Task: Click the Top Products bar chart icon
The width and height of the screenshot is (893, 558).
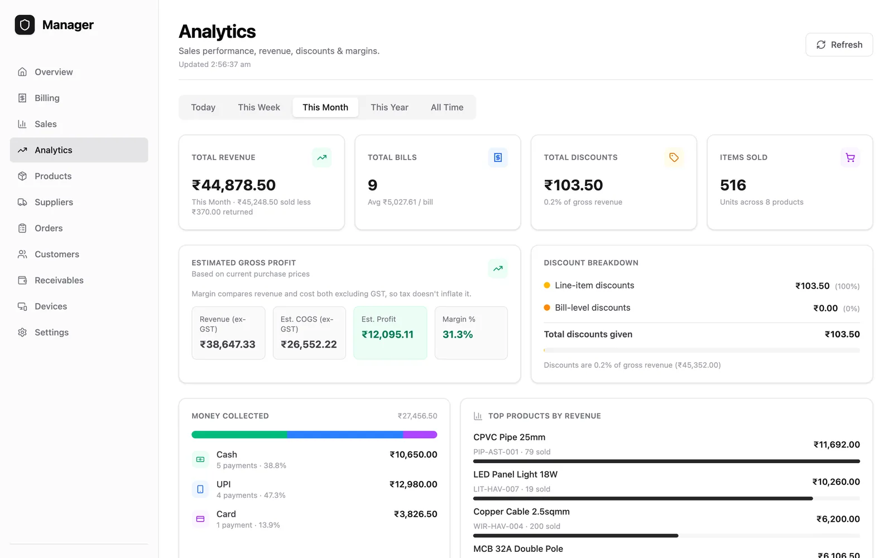Action: pos(478,416)
